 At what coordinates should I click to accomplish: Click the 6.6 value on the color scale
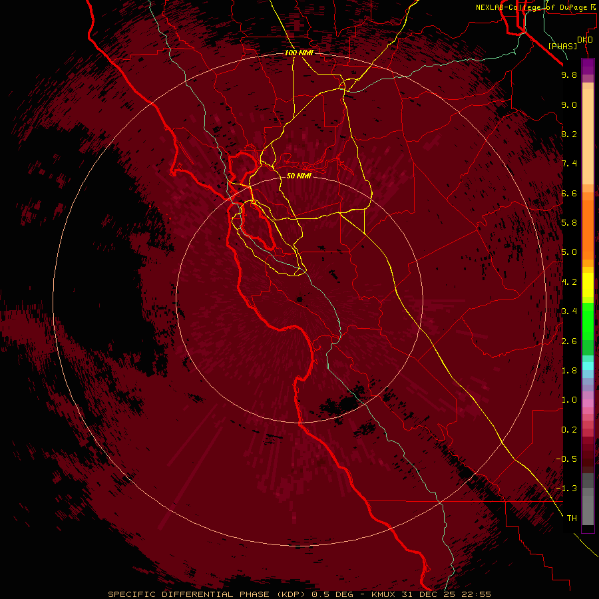tap(569, 193)
